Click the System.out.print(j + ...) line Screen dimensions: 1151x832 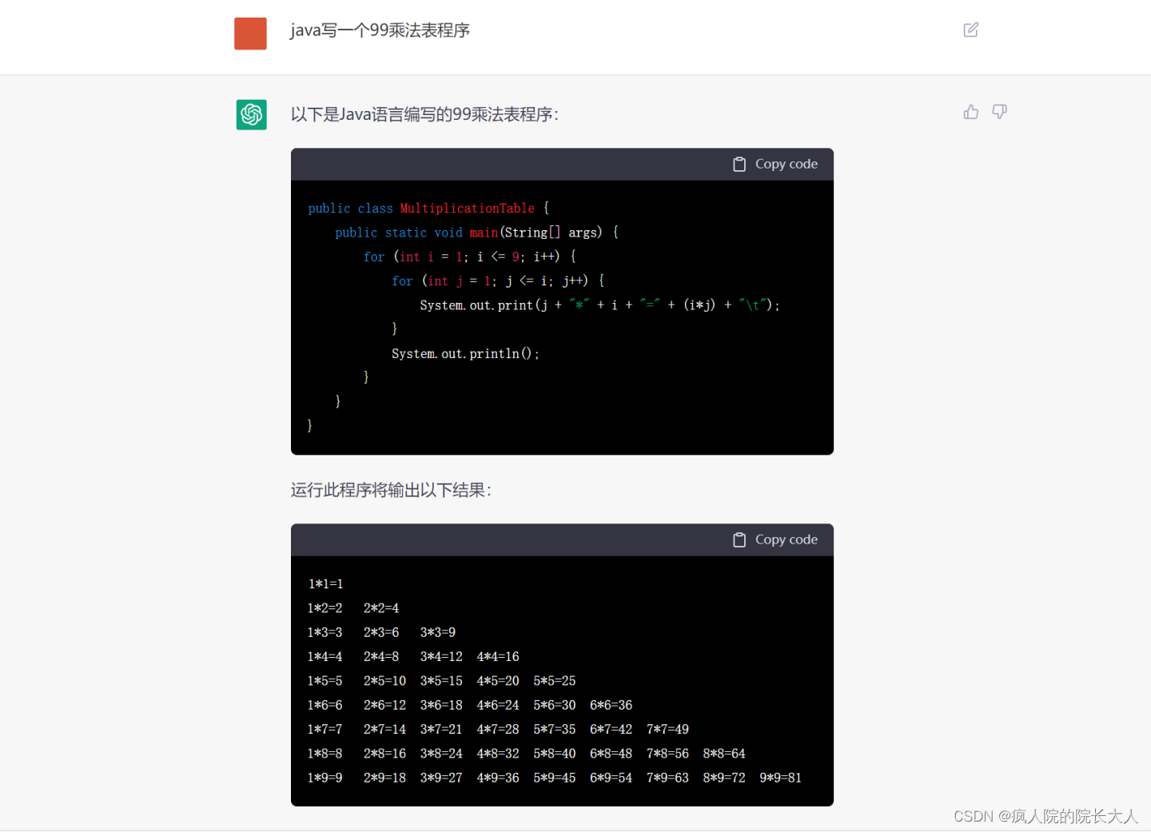click(x=599, y=305)
